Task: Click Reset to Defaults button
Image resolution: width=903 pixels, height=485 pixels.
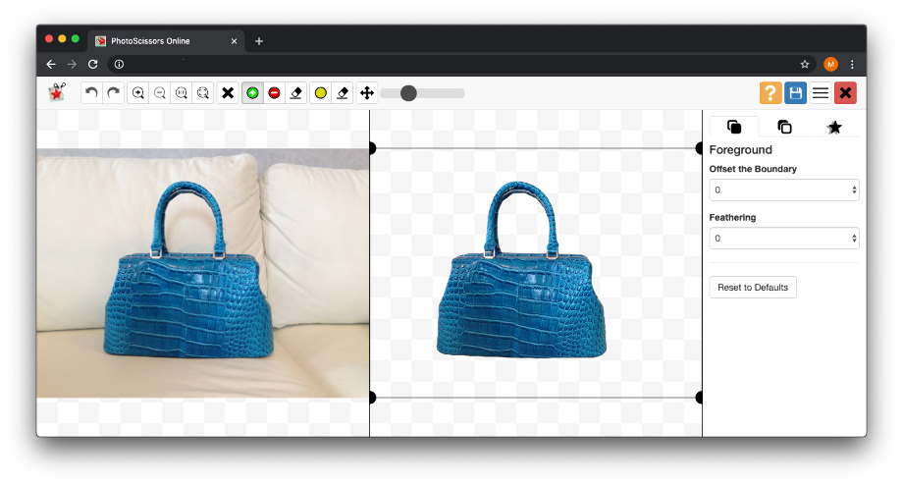Action: coord(753,288)
